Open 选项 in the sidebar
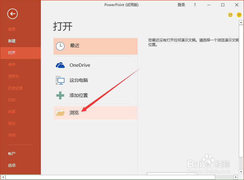The width and height of the screenshot is (244, 180). pos(12,165)
